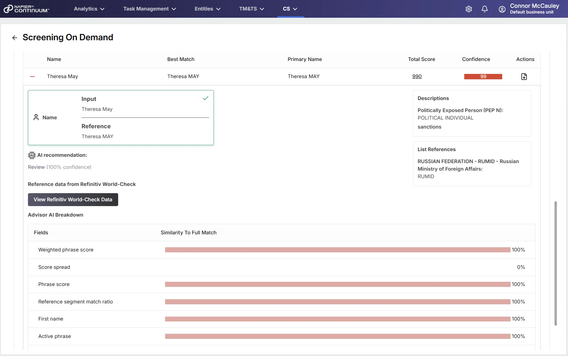Image resolution: width=568 pixels, height=356 pixels.
Task: Click Theresa MAY in Best Match column
Action: click(183, 76)
